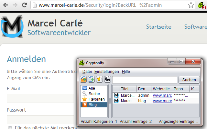Click the browser back arrow

(x=6, y=5)
